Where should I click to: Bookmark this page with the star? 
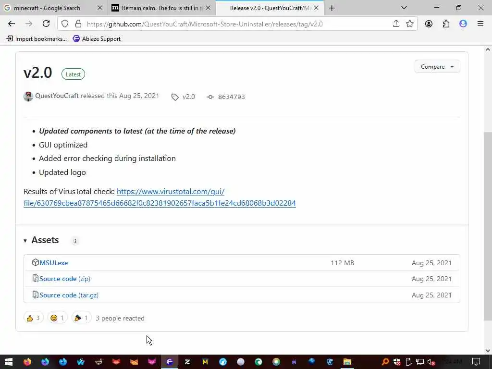tap(409, 24)
